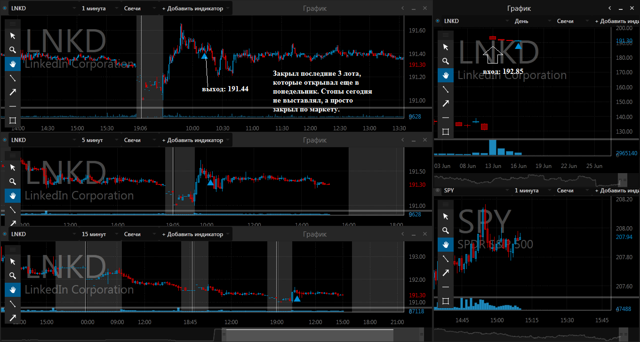Select the hand pan tool in SPY chart
640x342 pixels.
pyautogui.click(x=446, y=245)
